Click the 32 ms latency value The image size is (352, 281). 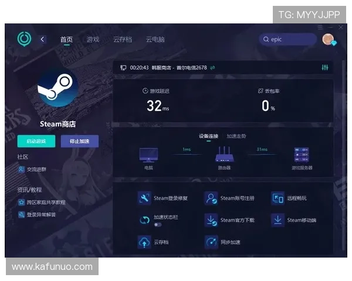tap(158, 106)
